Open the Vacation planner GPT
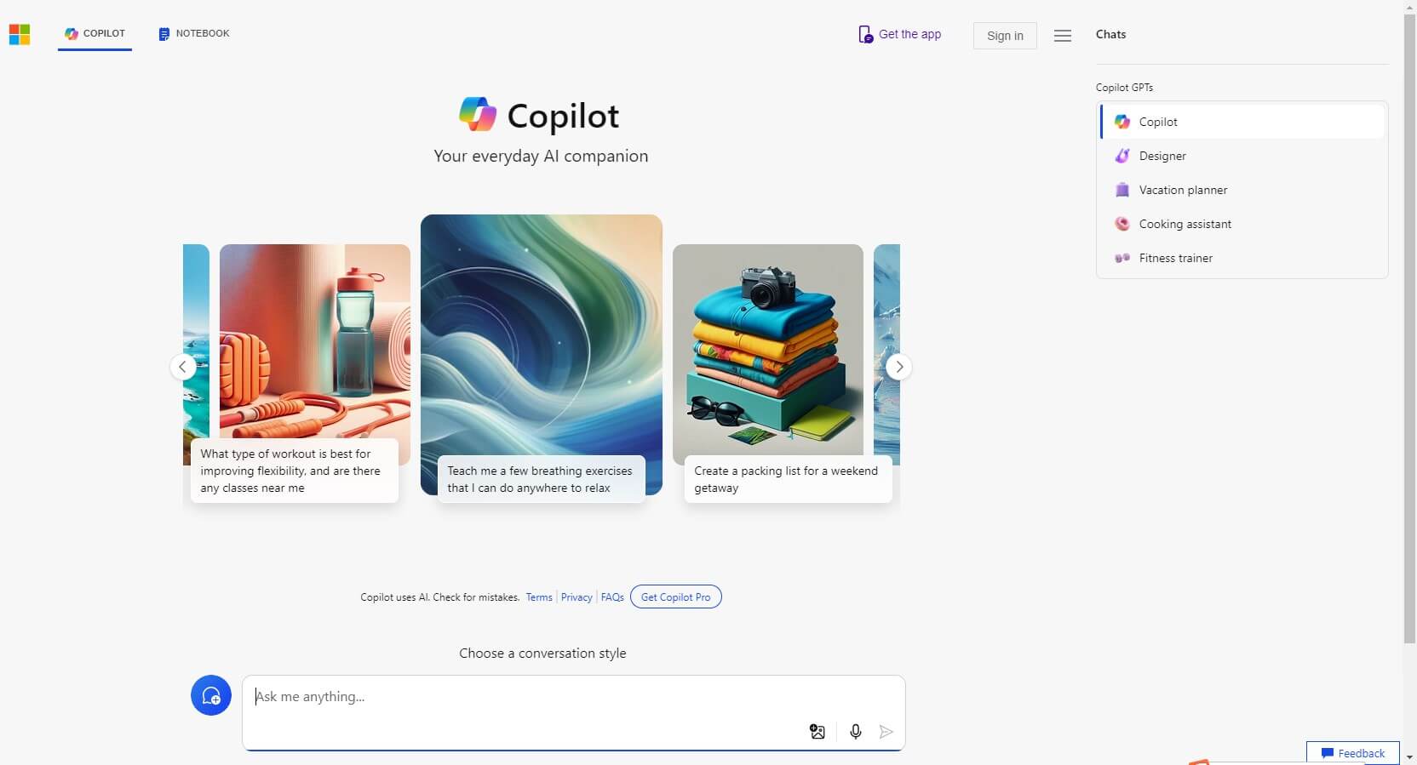Screen dimensions: 1417x765 point(1242,190)
